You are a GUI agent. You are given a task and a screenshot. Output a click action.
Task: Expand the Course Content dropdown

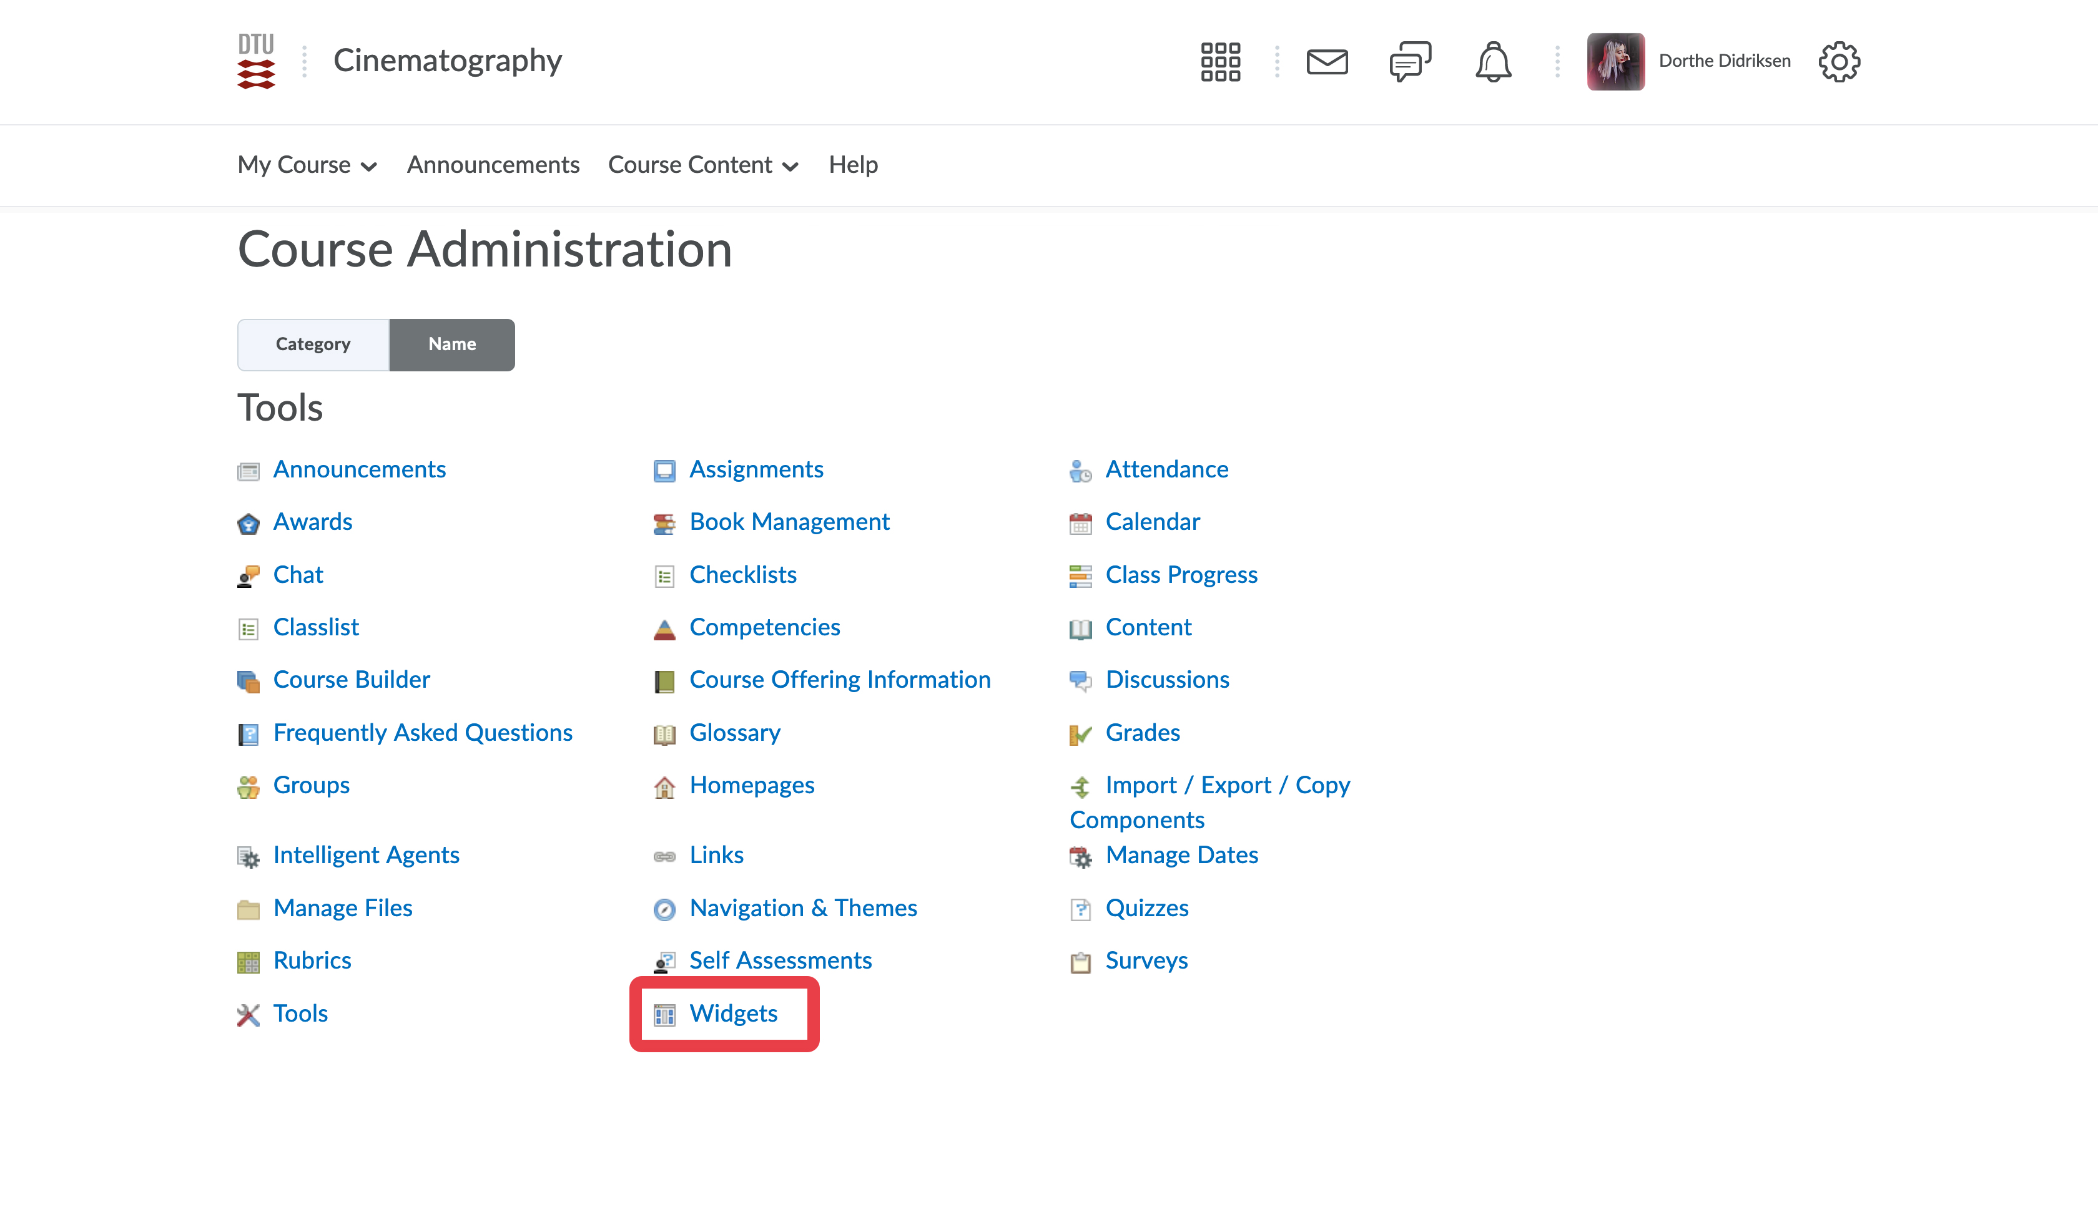click(702, 165)
